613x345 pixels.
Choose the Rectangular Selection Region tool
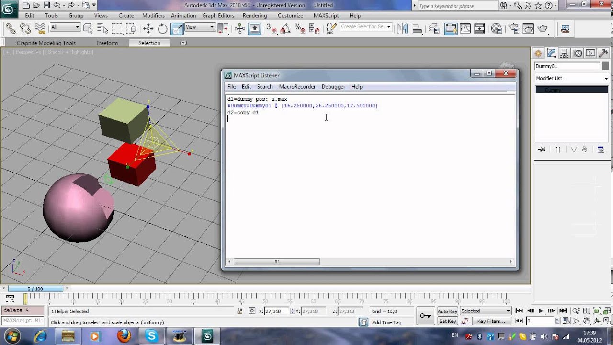click(x=117, y=29)
